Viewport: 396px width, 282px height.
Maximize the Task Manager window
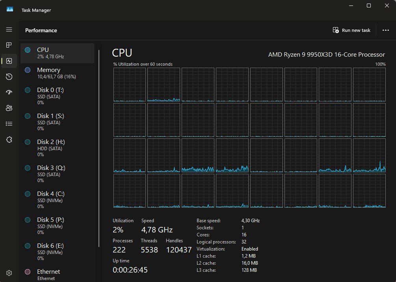point(369,6)
